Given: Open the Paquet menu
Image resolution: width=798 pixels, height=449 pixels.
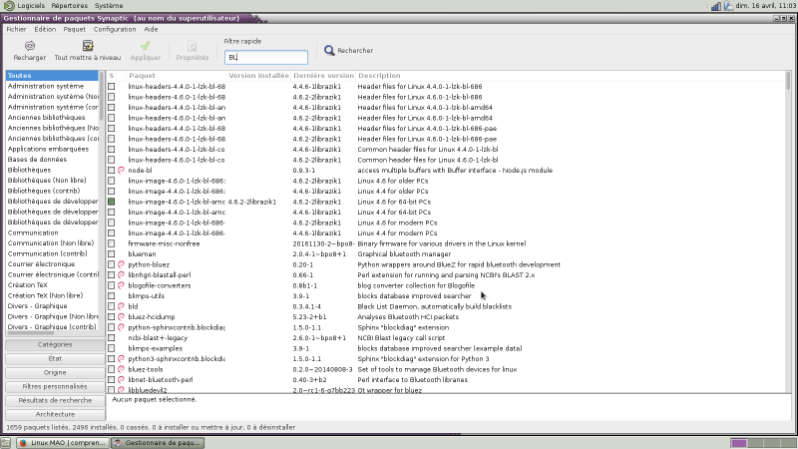Looking at the screenshot, I should (x=74, y=29).
